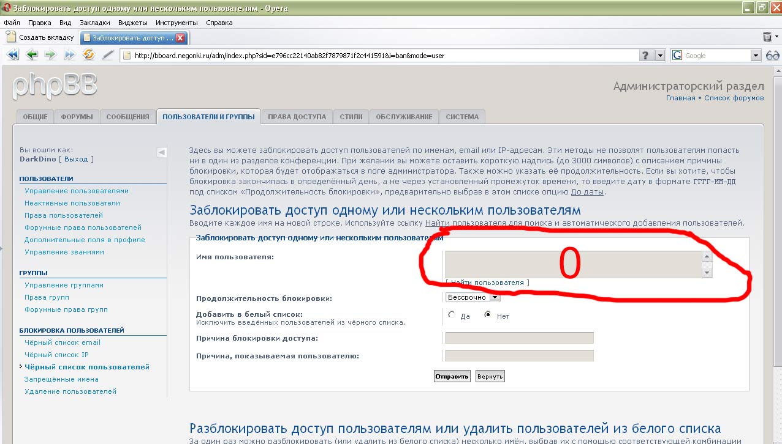
Task: Open the "Чёрный список IP" link
Action: 56,355
